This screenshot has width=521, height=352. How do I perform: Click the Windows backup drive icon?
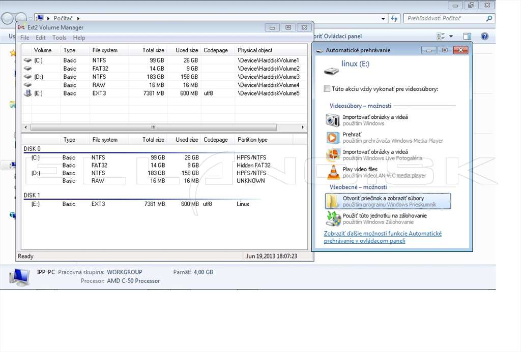tap(333, 218)
